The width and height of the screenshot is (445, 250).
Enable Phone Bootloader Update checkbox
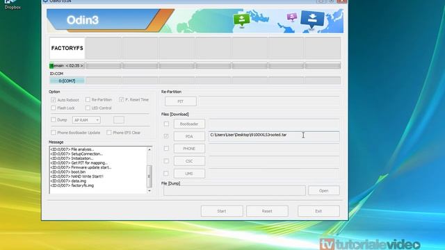pos(54,133)
